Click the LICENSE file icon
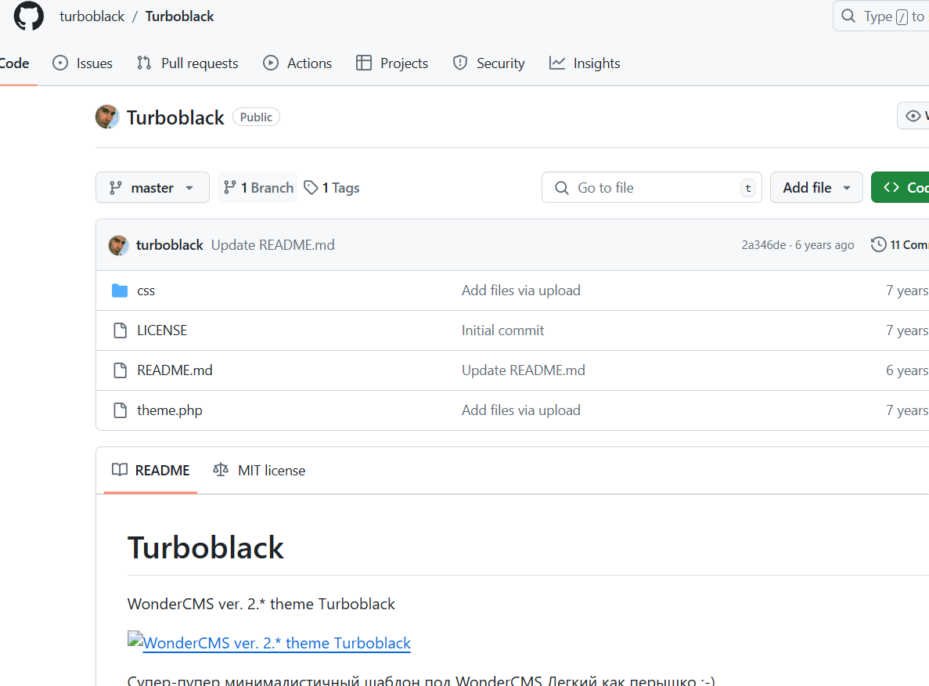Screen dimensions: 929x686 coord(121,330)
